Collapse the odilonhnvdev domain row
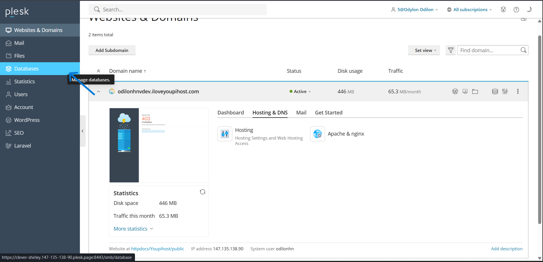 (x=98, y=92)
